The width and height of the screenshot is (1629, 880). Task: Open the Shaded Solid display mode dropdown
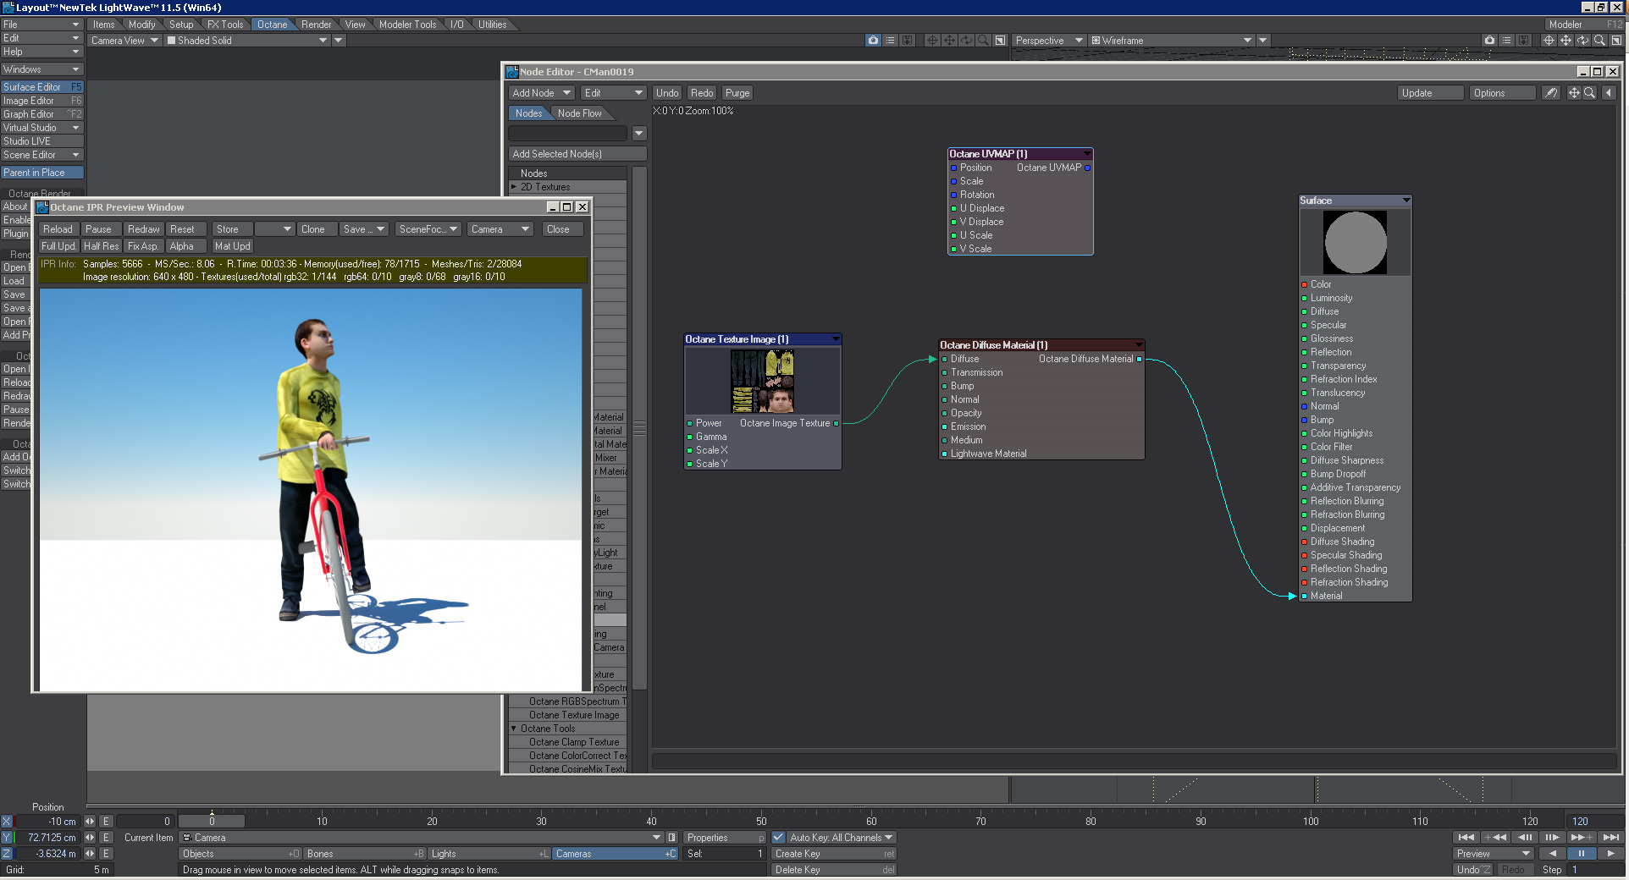pos(246,41)
